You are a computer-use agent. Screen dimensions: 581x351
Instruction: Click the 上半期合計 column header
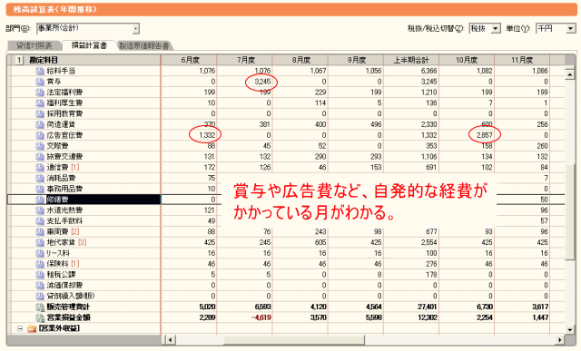click(411, 60)
